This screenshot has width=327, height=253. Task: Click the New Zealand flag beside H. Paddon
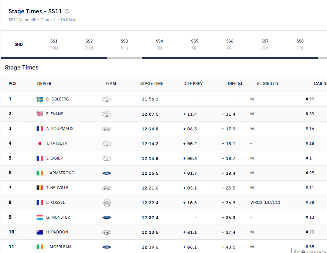tap(40, 232)
